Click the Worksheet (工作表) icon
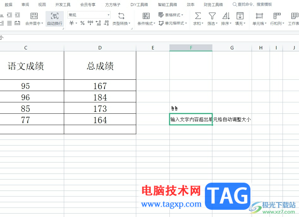This screenshot has width=299, height=217. (295, 16)
